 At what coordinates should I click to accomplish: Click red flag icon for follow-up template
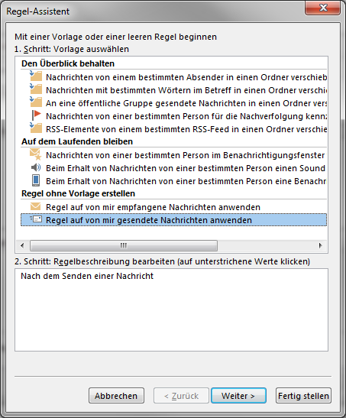[x=36, y=115]
